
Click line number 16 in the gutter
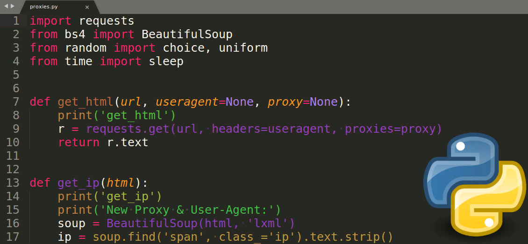pyautogui.click(x=13, y=223)
